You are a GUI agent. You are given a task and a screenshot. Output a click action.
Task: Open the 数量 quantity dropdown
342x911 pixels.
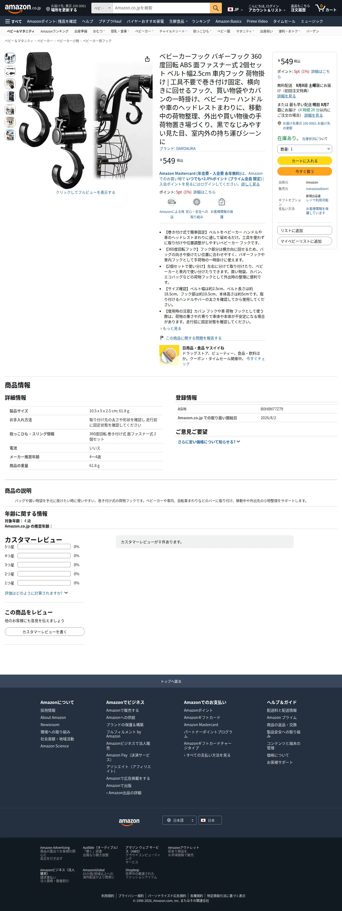click(x=305, y=149)
